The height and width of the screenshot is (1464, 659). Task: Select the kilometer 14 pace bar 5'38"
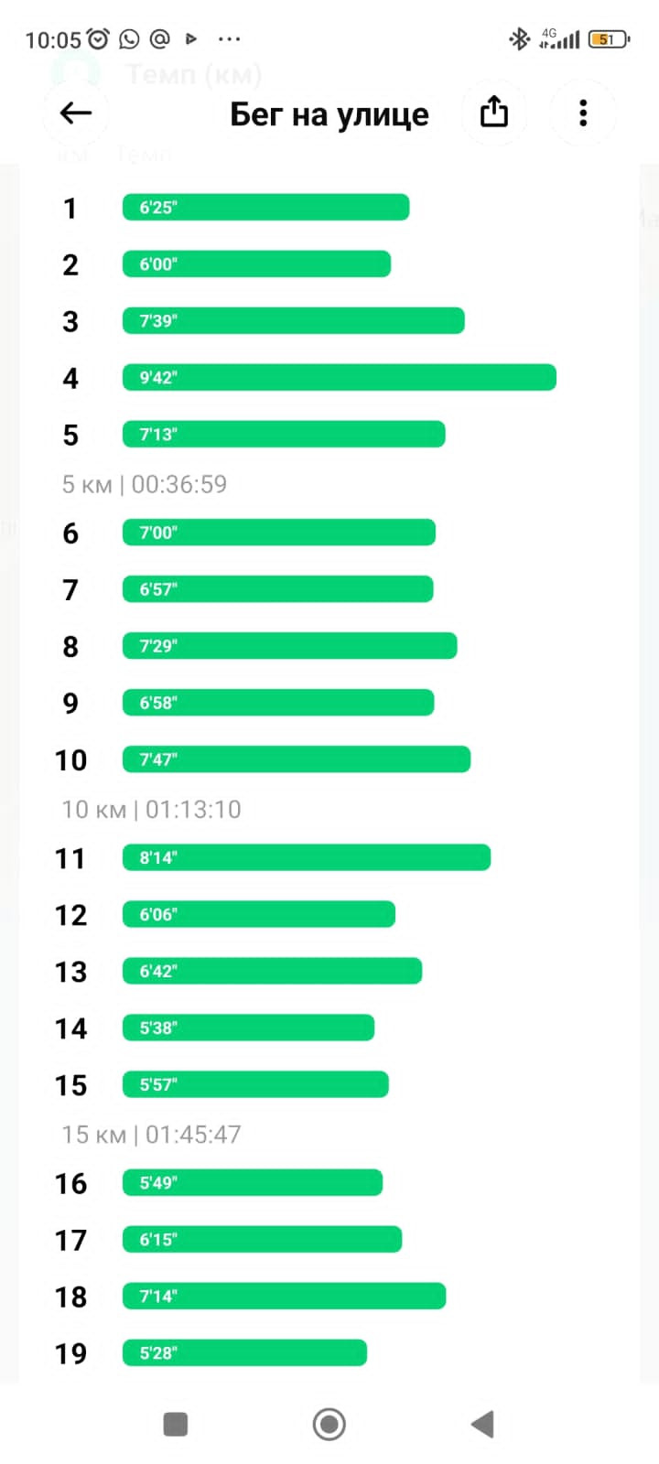[x=249, y=1028]
